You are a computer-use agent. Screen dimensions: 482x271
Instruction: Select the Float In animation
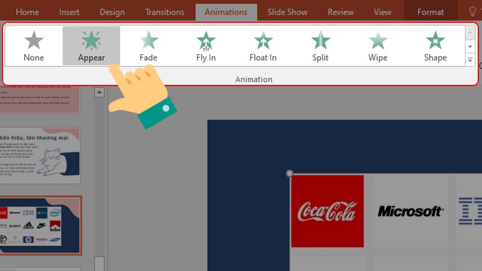263,45
